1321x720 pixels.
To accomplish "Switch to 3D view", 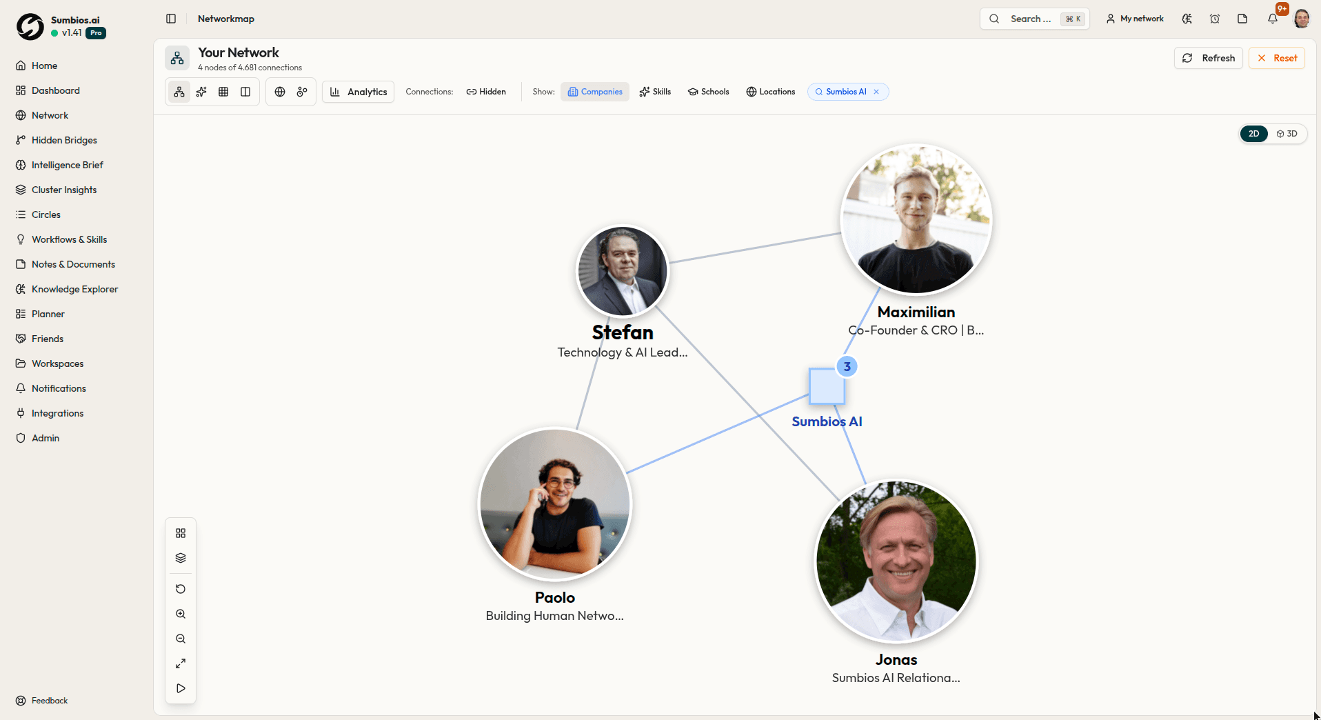I will (1287, 134).
